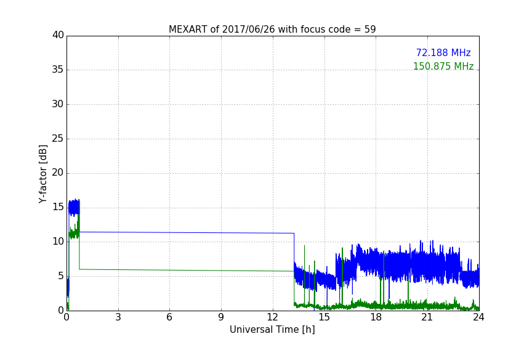Click the x-axis tick label '24'

478,317
